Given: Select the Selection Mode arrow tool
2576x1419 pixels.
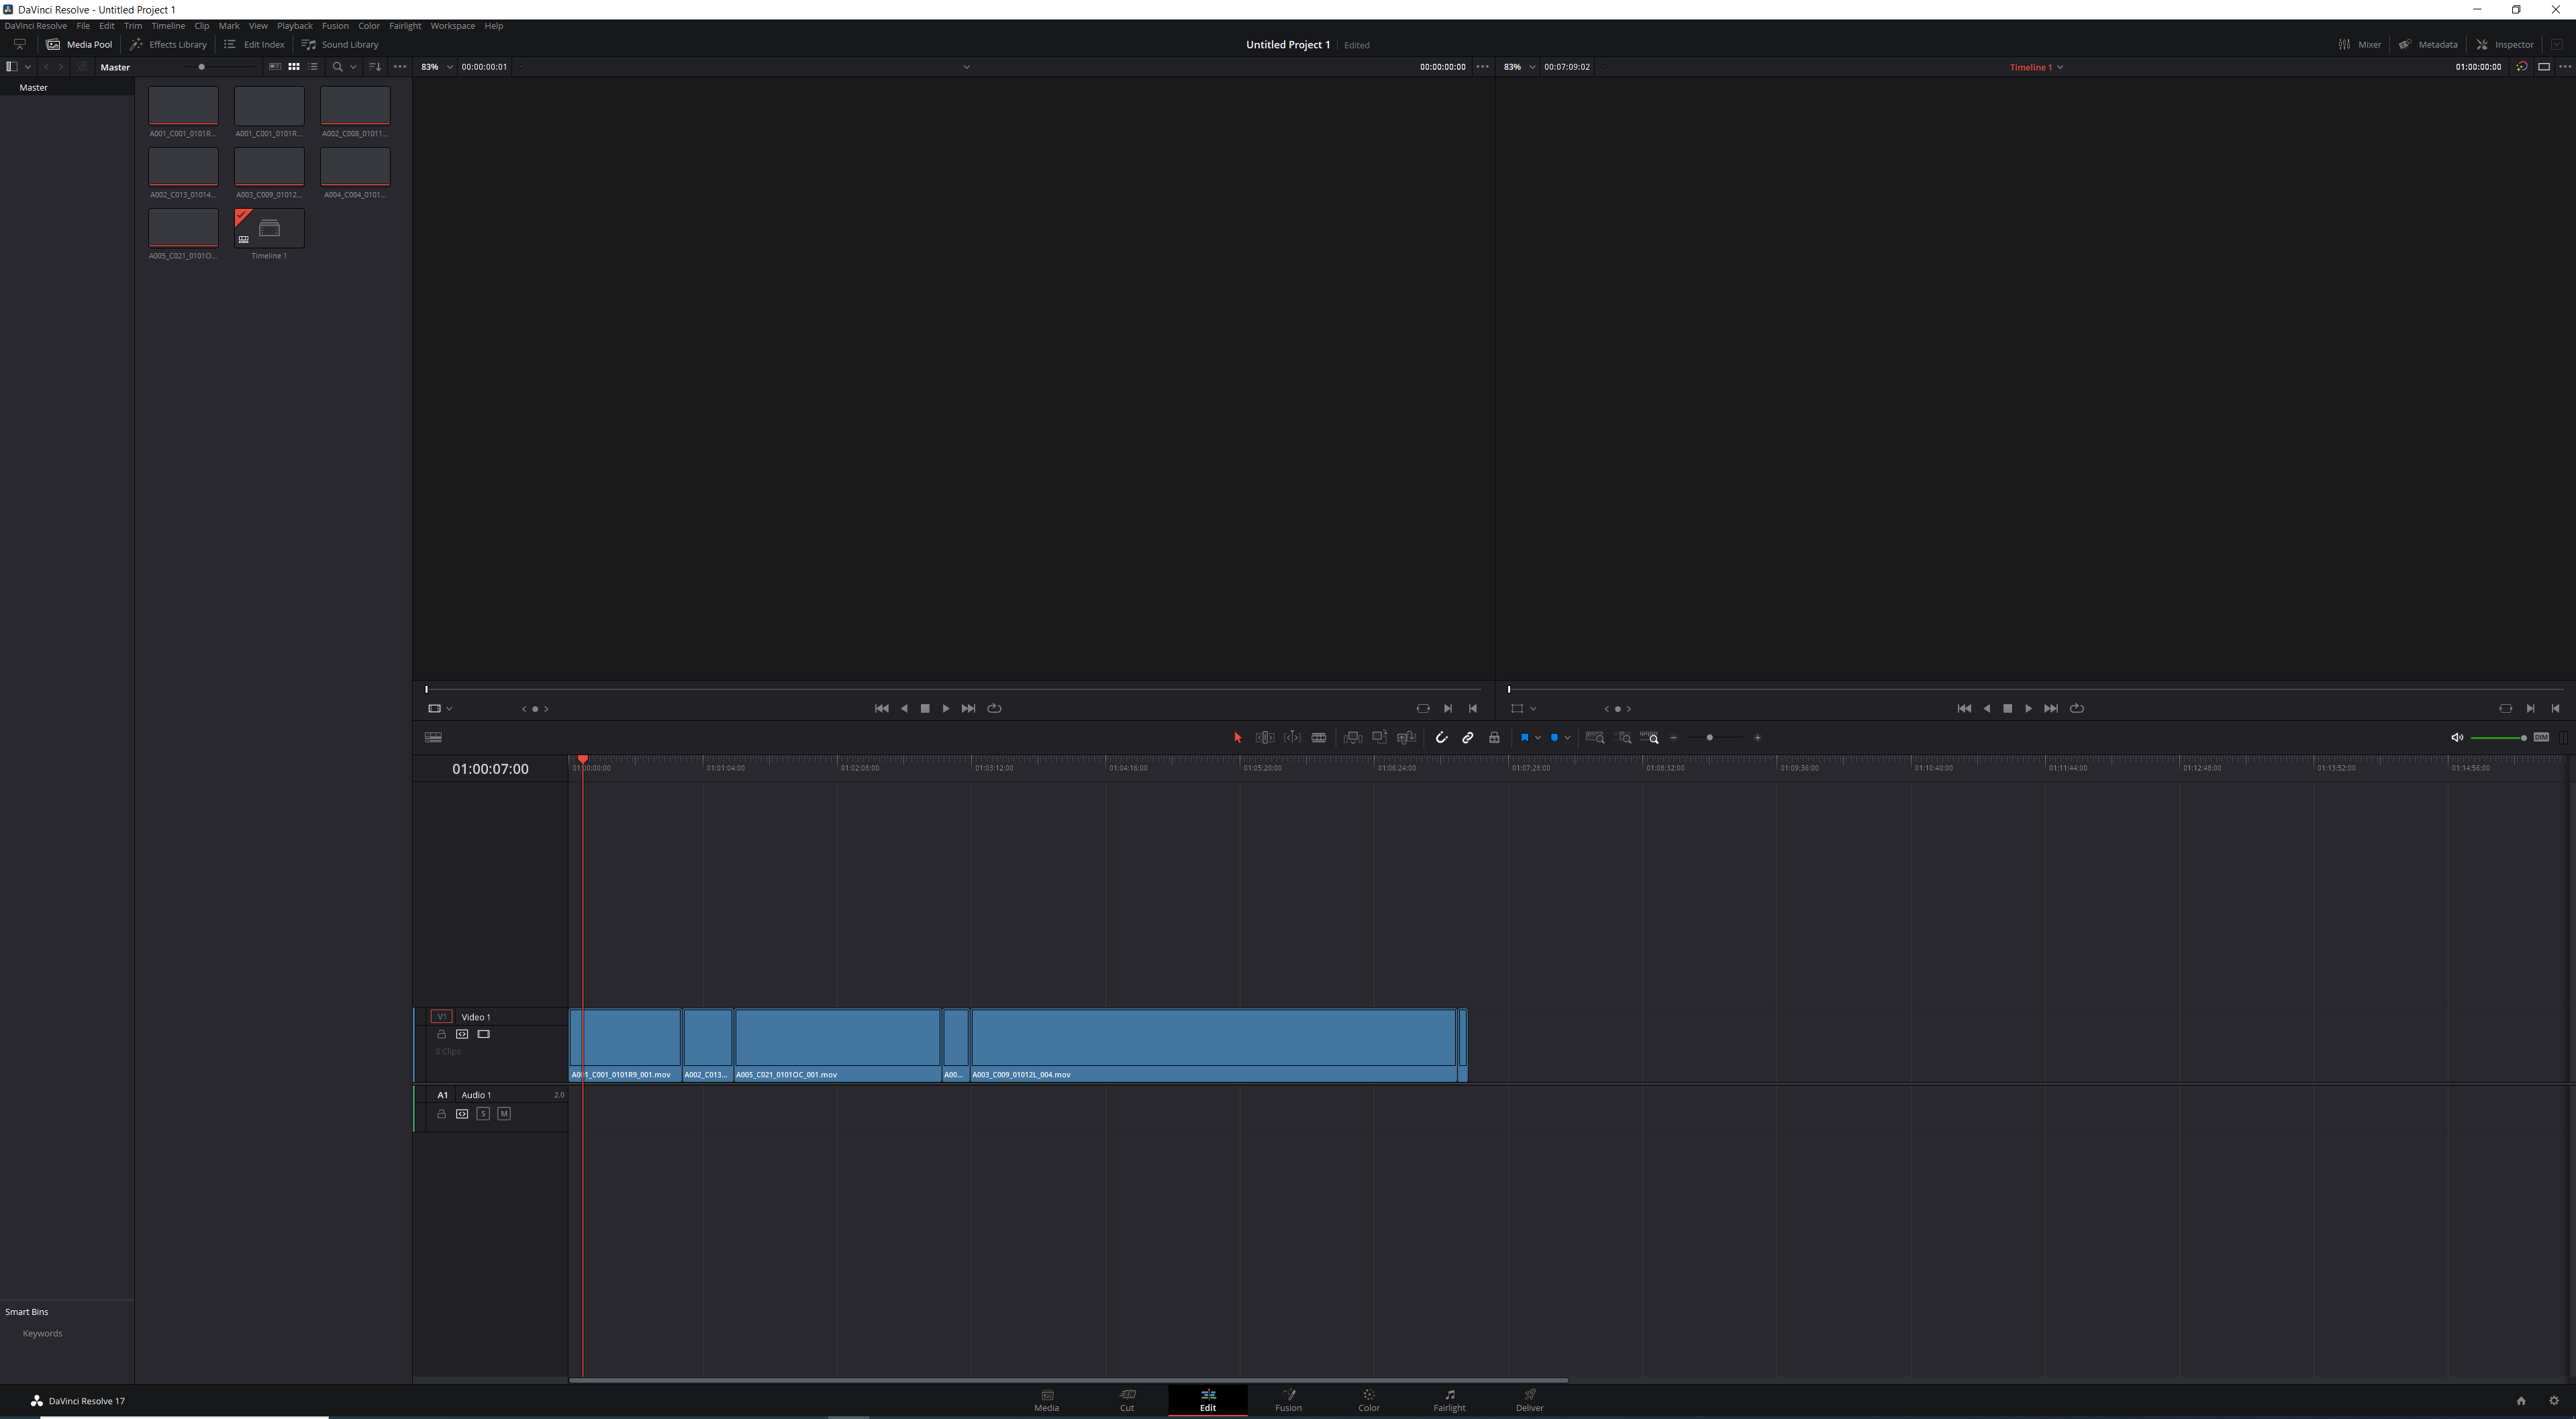Looking at the screenshot, I should [1237, 738].
